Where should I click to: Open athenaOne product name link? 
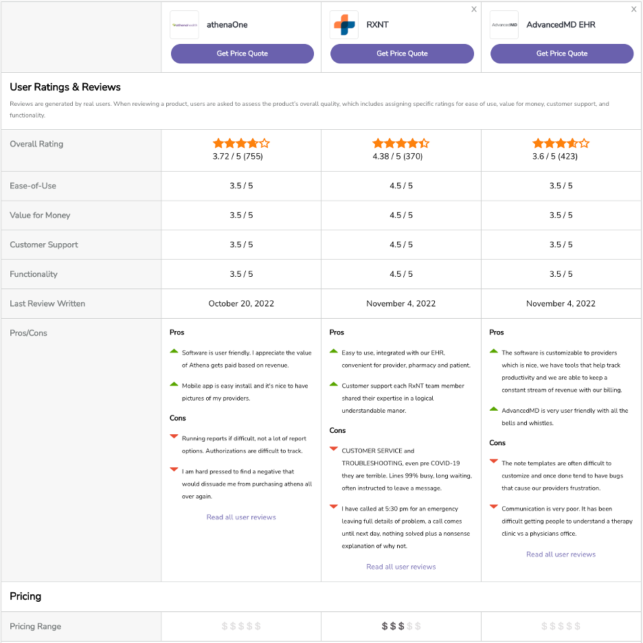[227, 25]
